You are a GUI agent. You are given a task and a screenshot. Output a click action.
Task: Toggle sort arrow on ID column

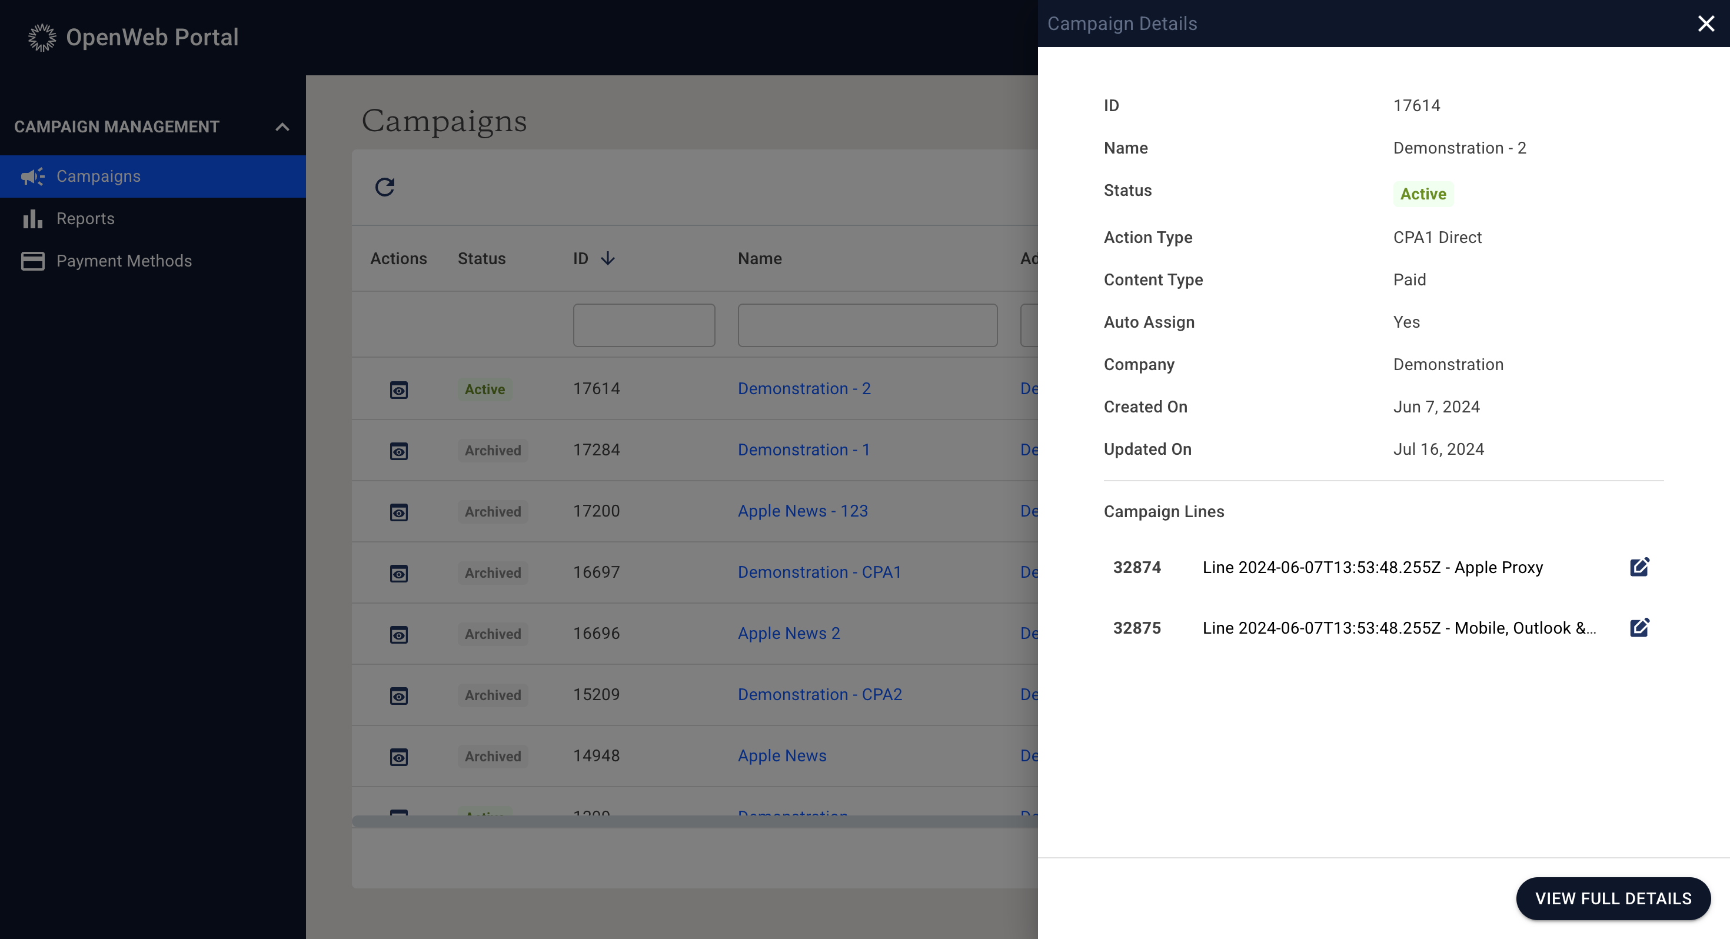point(608,259)
